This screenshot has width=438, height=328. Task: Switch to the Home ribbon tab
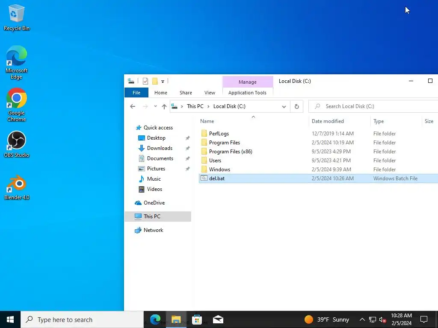click(x=161, y=93)
